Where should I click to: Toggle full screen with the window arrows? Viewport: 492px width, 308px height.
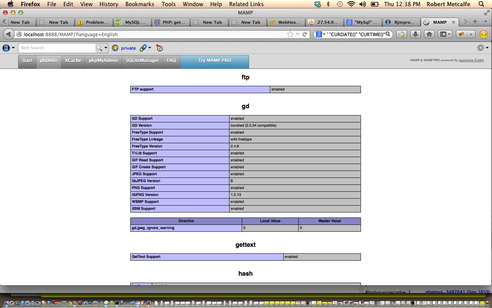(487, 13)
